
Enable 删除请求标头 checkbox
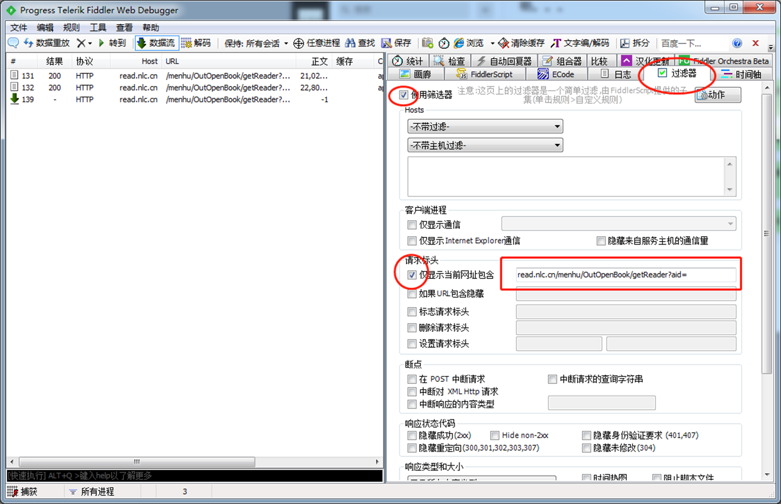(412, 328)
